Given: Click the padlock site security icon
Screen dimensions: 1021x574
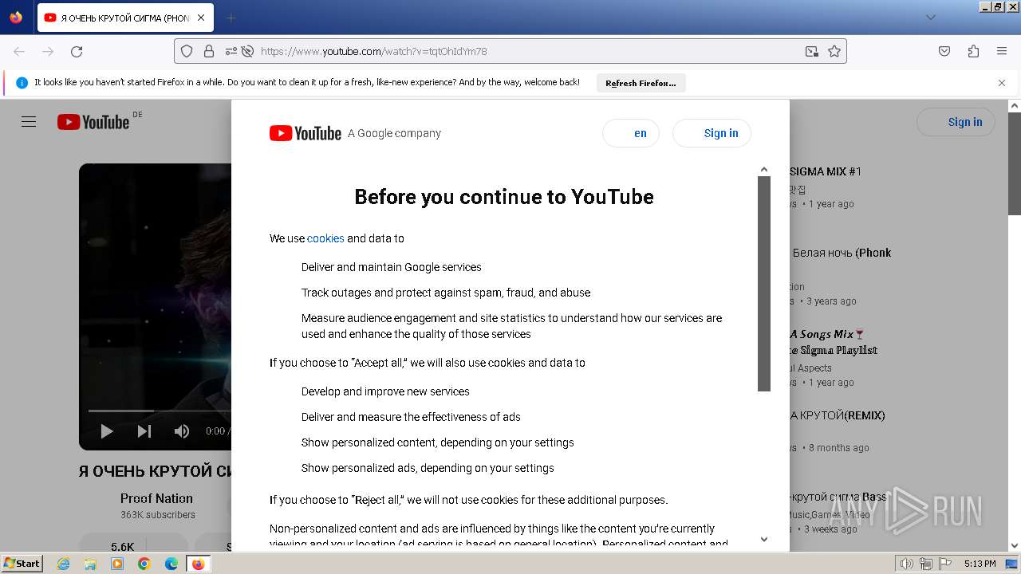Looking at the screenshot, I should 209,51.
